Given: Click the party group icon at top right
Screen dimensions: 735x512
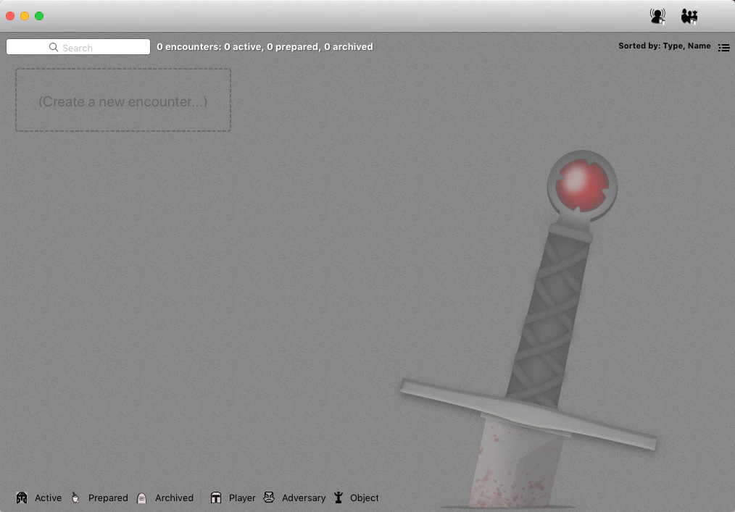Looking at the screenshot, I should tap(689, 15).
